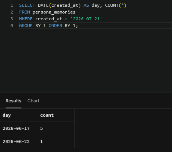Select the 2026-06-22 date cell
The image size is (172, 152).
point(18,141)
